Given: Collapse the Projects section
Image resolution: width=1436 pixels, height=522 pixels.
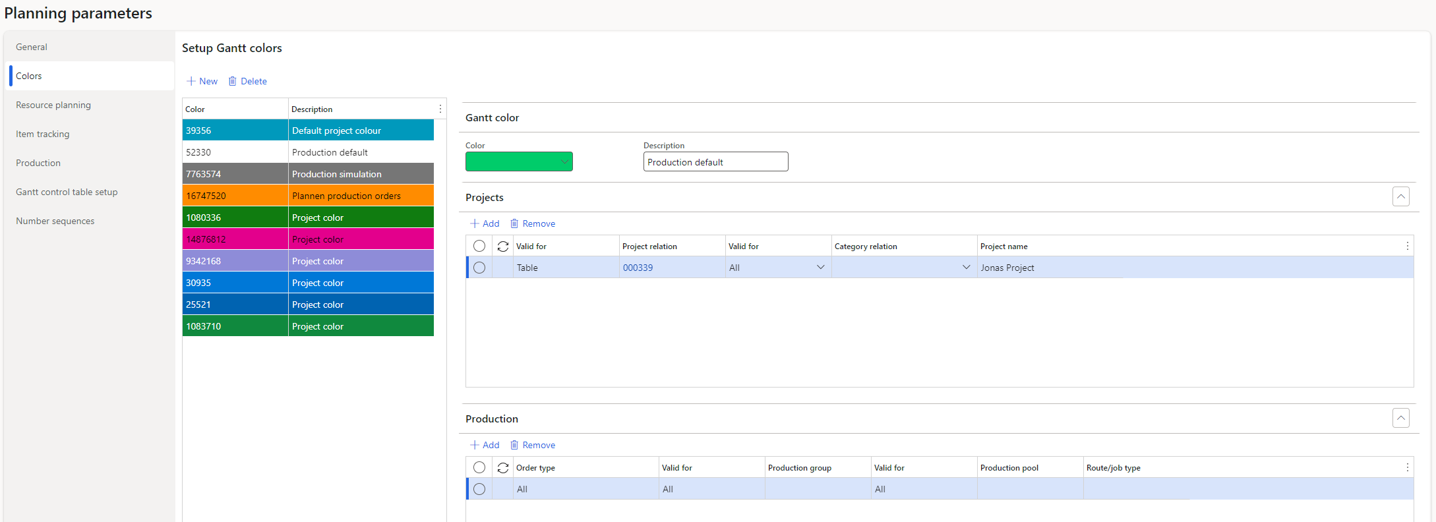Looking at the screenshot, I should point(1401,196).
